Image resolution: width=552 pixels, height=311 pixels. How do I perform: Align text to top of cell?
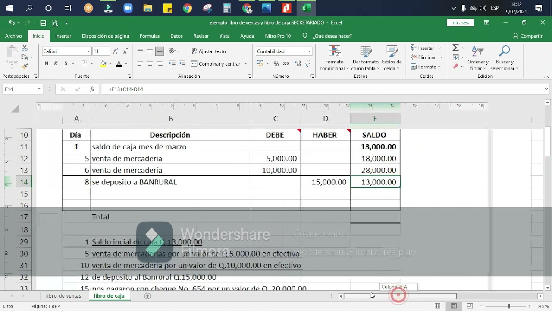(140, 51)
